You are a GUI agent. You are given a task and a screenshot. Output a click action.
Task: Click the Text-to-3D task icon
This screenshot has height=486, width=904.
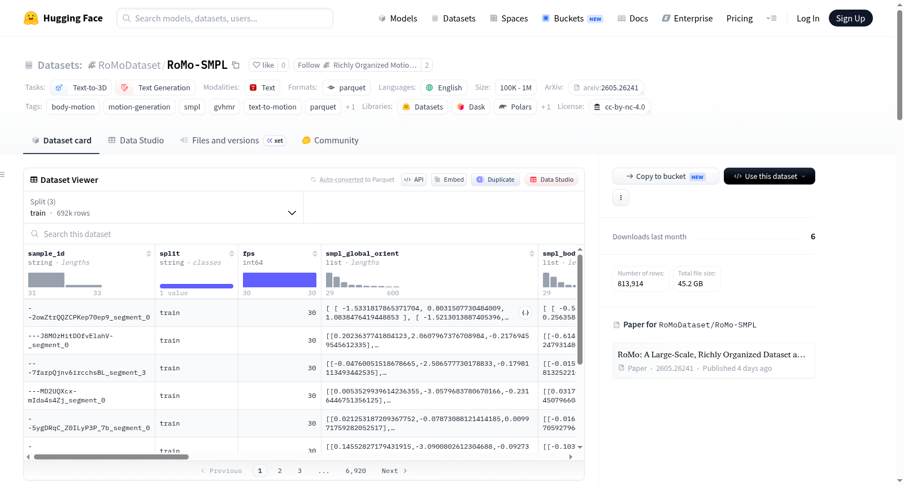coord(59,88)
